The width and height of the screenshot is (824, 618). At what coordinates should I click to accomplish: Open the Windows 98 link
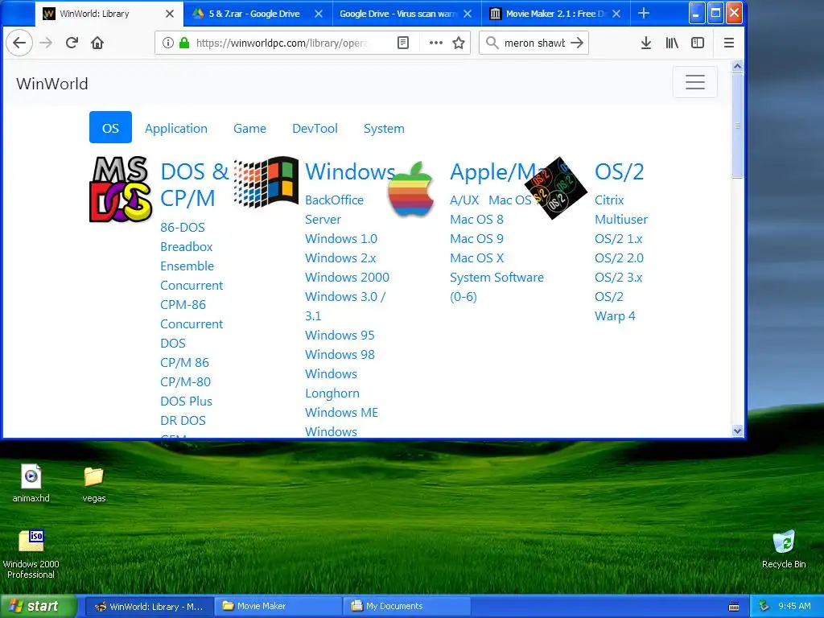coord(340,354)
